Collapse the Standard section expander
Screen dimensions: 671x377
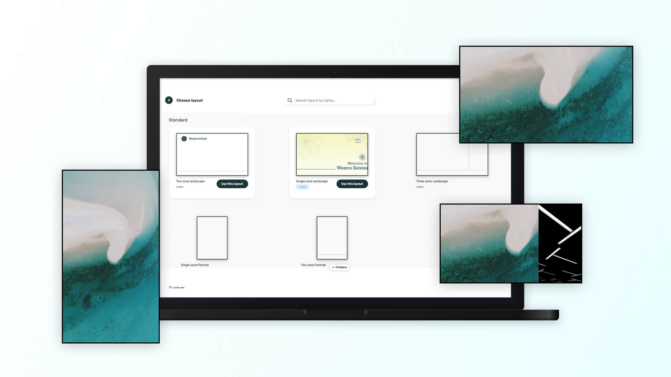[340, 267]
